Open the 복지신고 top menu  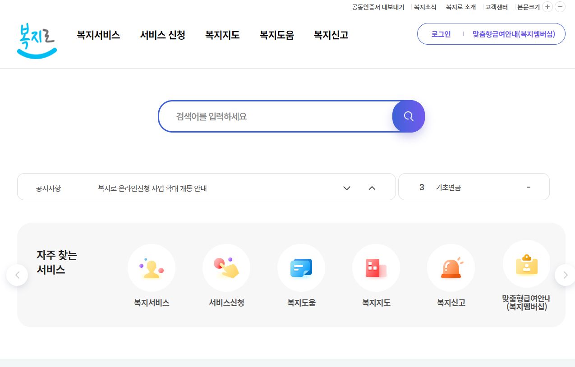[x=331, y=35]
